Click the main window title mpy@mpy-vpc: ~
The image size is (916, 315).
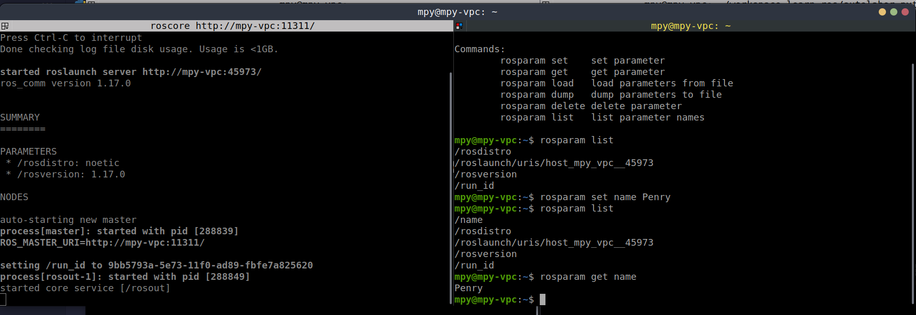coord(457,12)
